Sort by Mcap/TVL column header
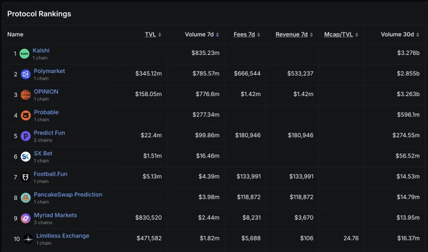428x252 pixels. (340, 35)
